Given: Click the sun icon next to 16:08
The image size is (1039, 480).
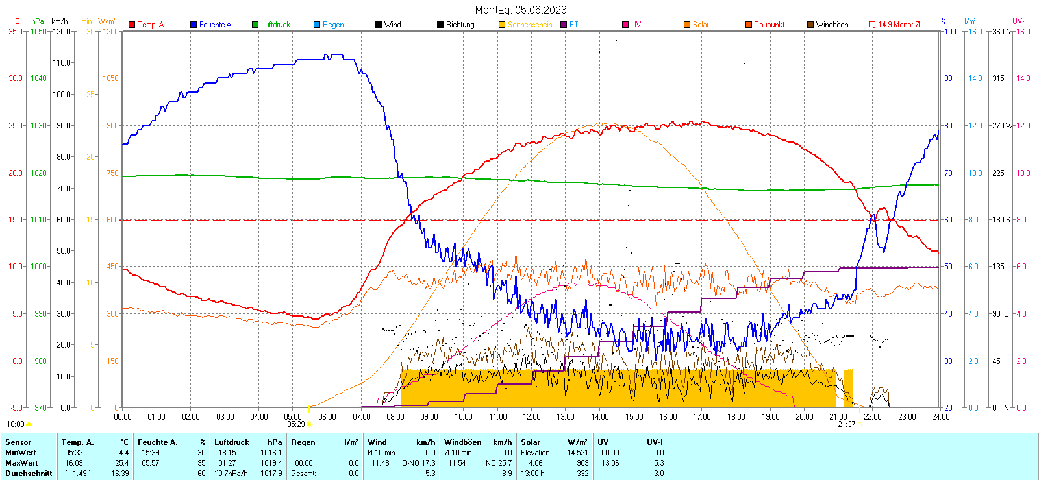Looking at the screenshot, I should pyautogui.click(x=29, y=424).
